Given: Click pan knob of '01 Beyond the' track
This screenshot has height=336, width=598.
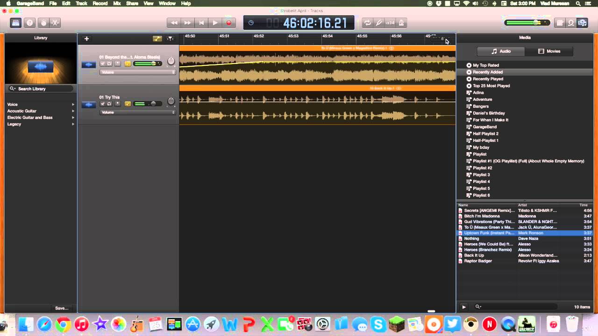Looking at the screenshot, I should tap(171, 61).
